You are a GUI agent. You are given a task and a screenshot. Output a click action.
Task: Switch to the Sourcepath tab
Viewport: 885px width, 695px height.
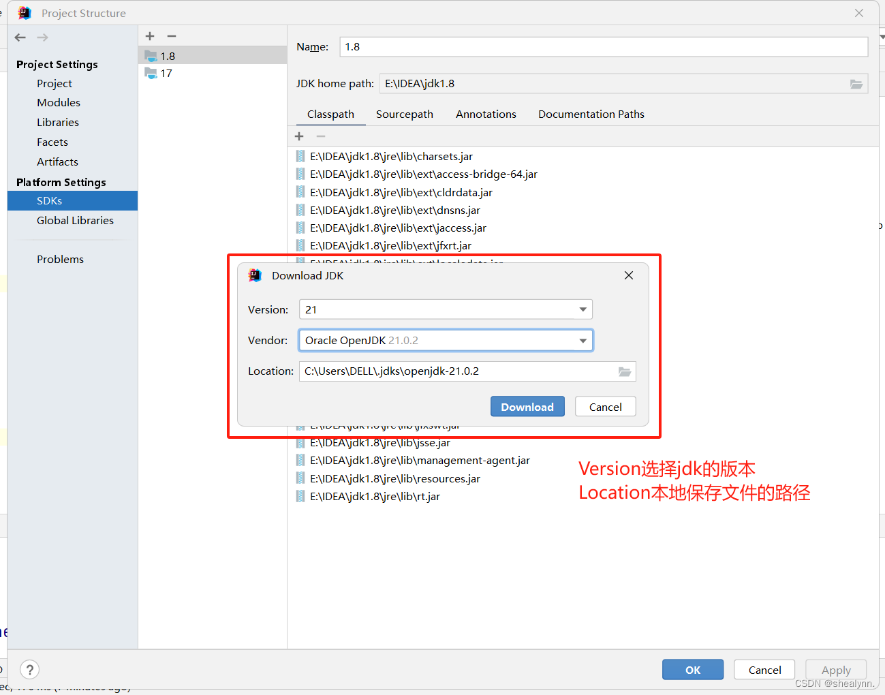[x=405, y=114]
